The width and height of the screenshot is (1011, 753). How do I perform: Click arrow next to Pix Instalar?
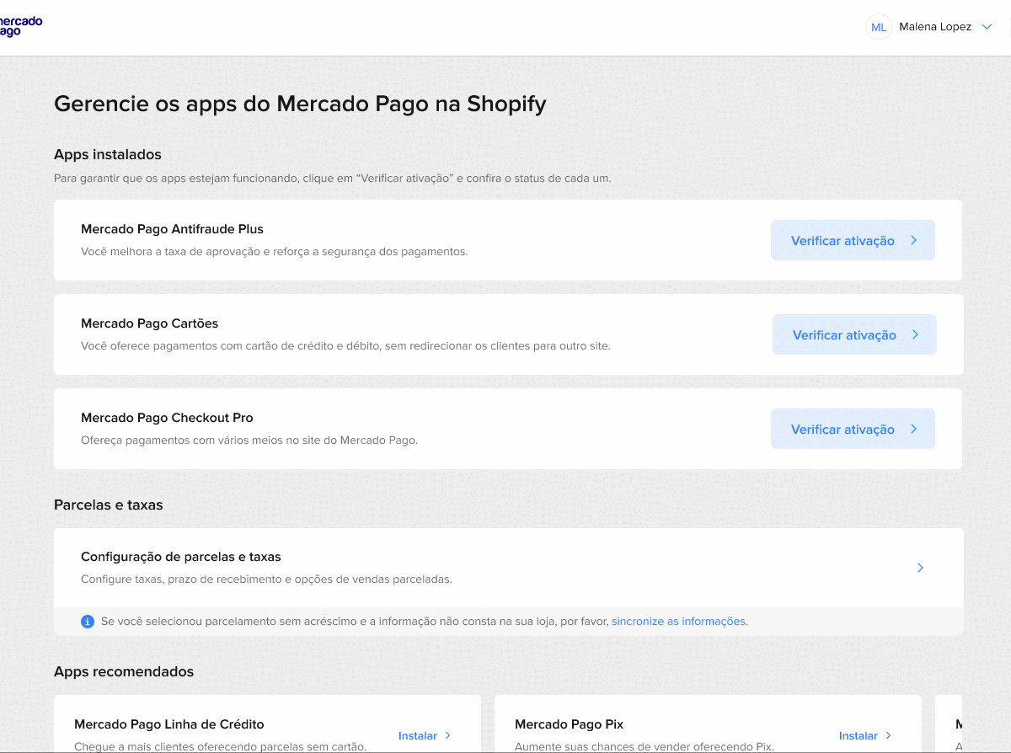889,735
